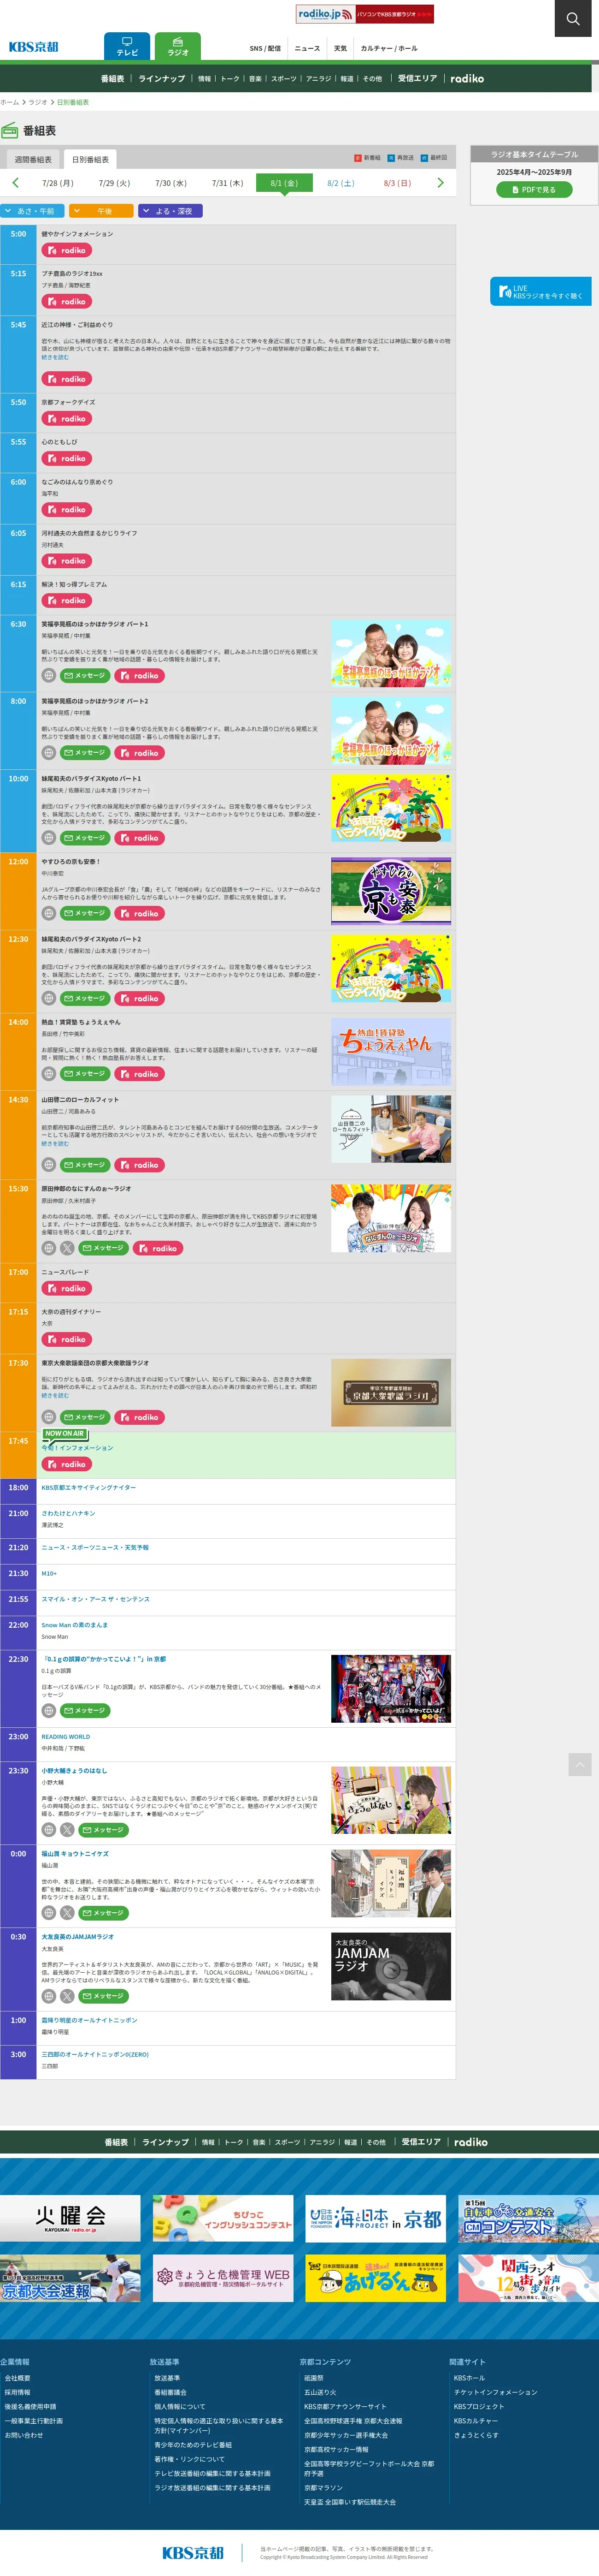599x2576 pixels.
Task: Open the きょうと危機管理WEB banner
Action: coord(223,2278)
